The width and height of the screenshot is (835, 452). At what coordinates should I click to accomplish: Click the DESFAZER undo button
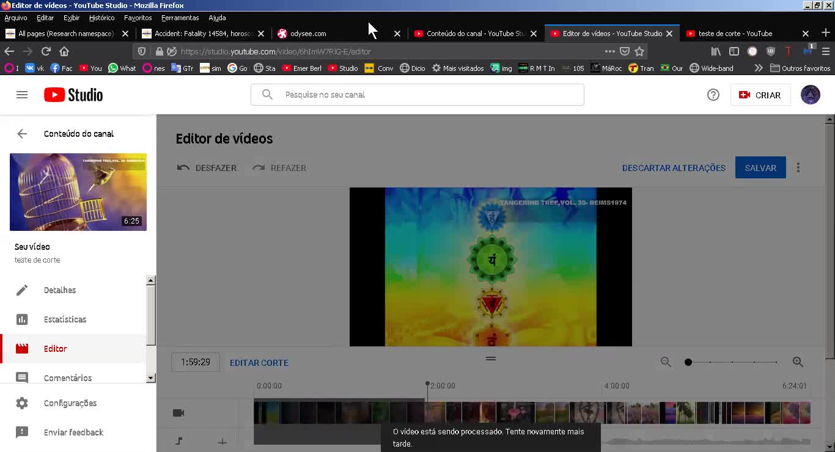click(207, 168)
